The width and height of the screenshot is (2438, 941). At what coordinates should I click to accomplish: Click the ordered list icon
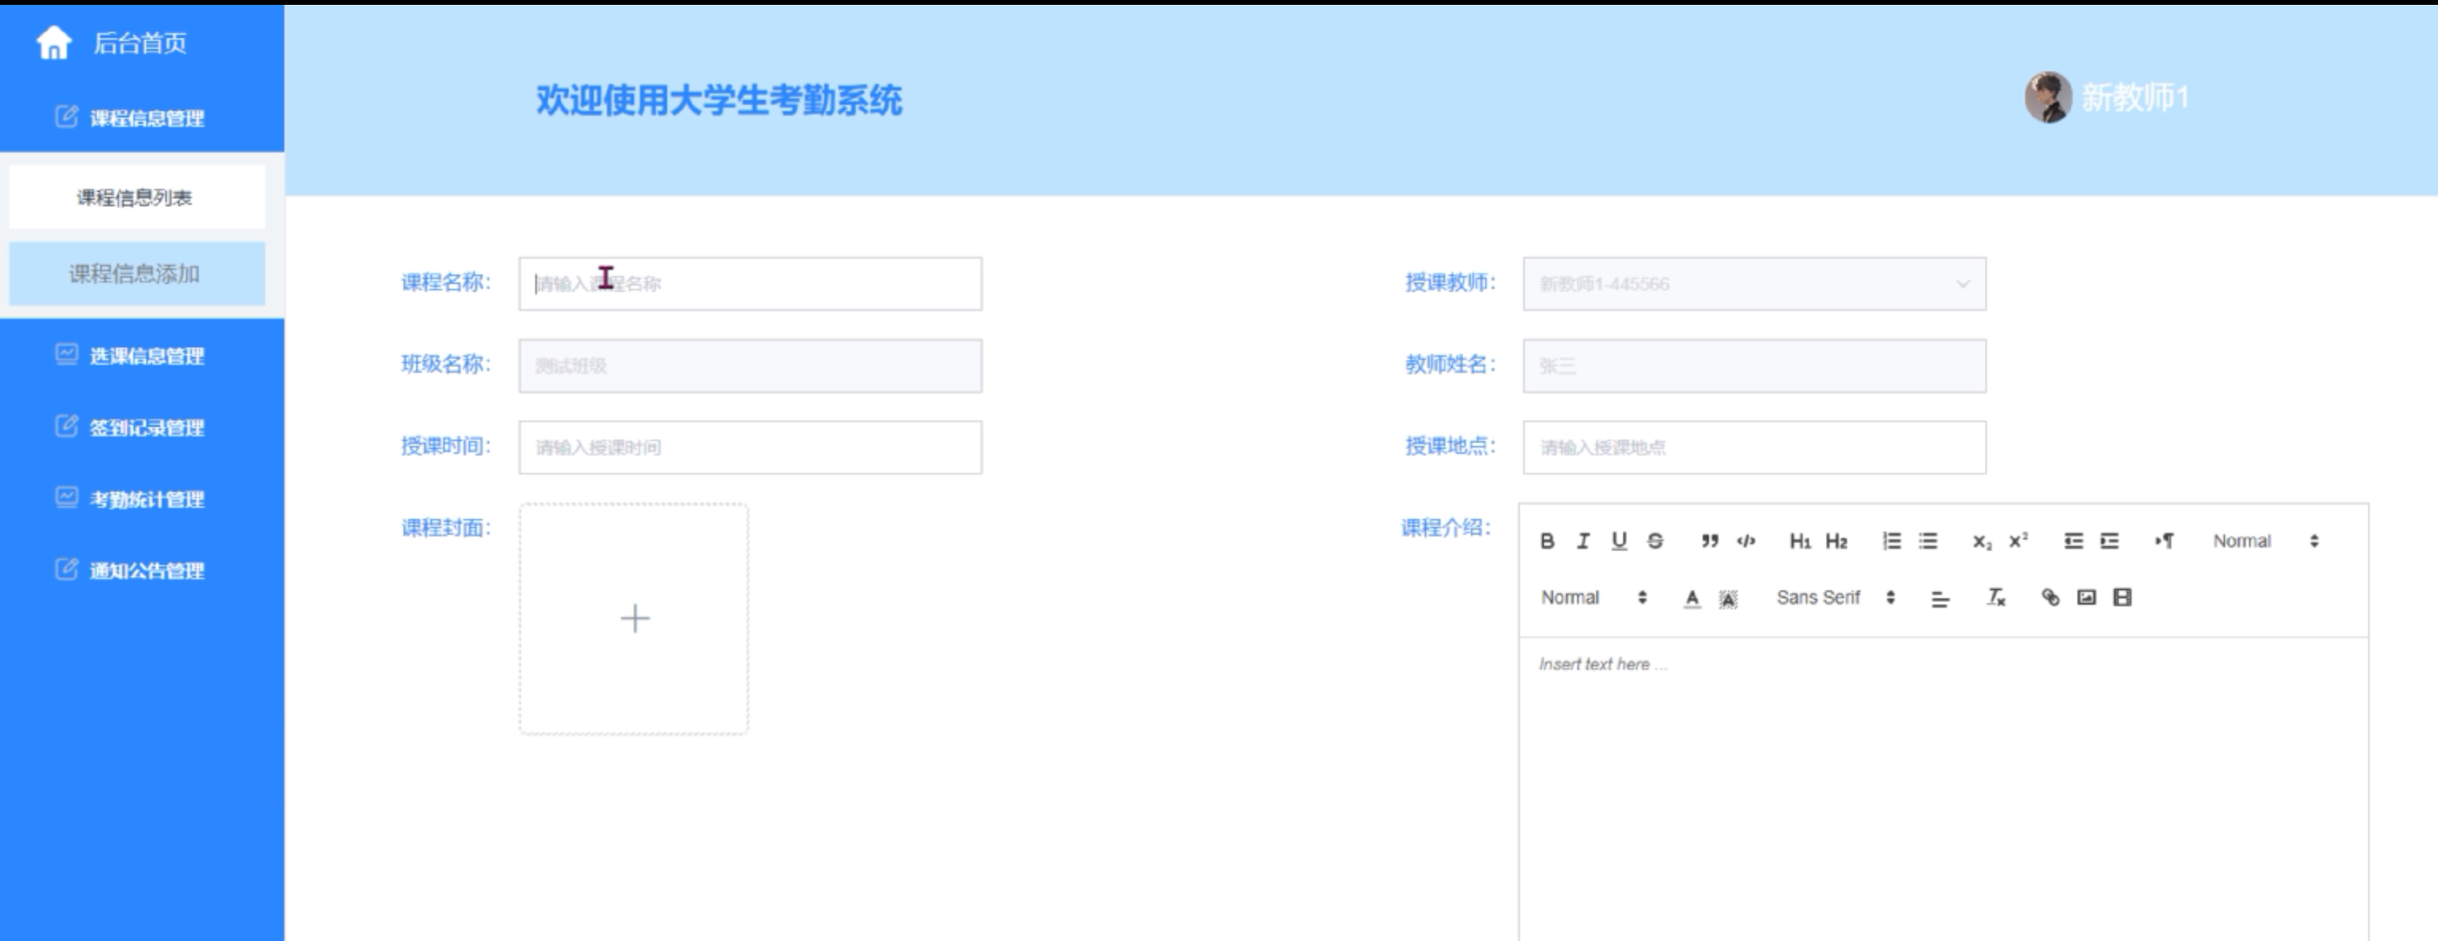(x=1891, y=541)
